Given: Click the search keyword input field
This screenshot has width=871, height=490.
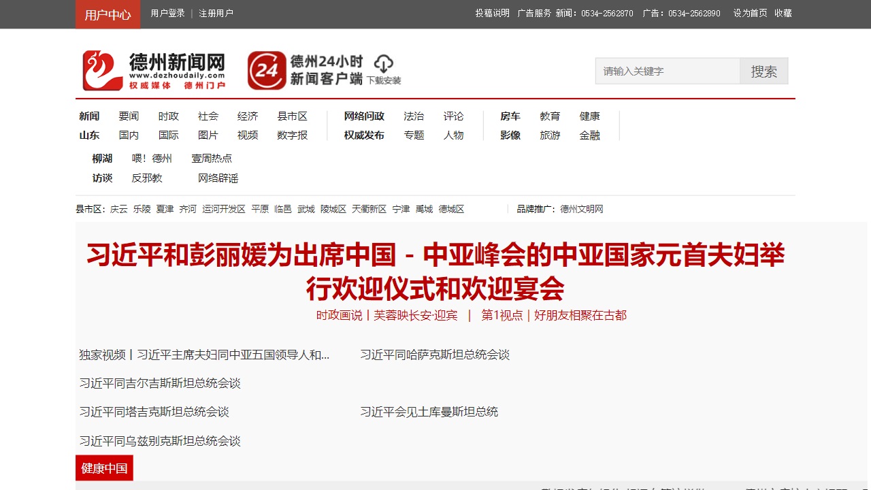Looking at the screenshot, I should 667,71.
